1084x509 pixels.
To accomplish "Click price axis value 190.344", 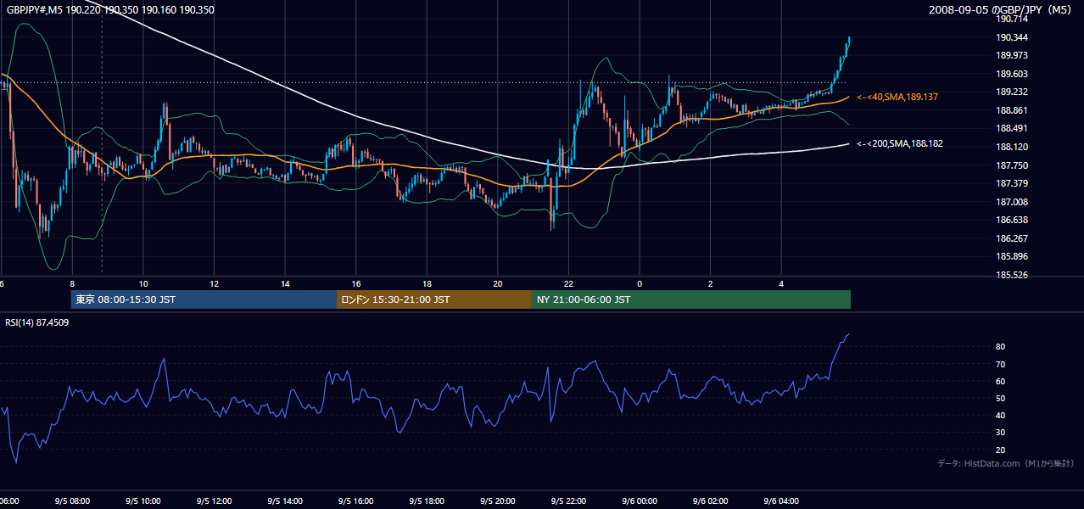I will 1013,37.
